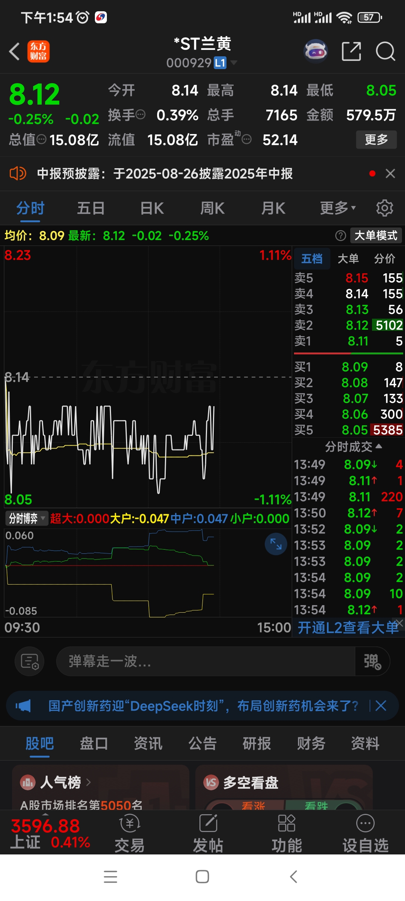405x901 pixels.
Task: Open the bullet comment list icon
Action: pos(30,661)
